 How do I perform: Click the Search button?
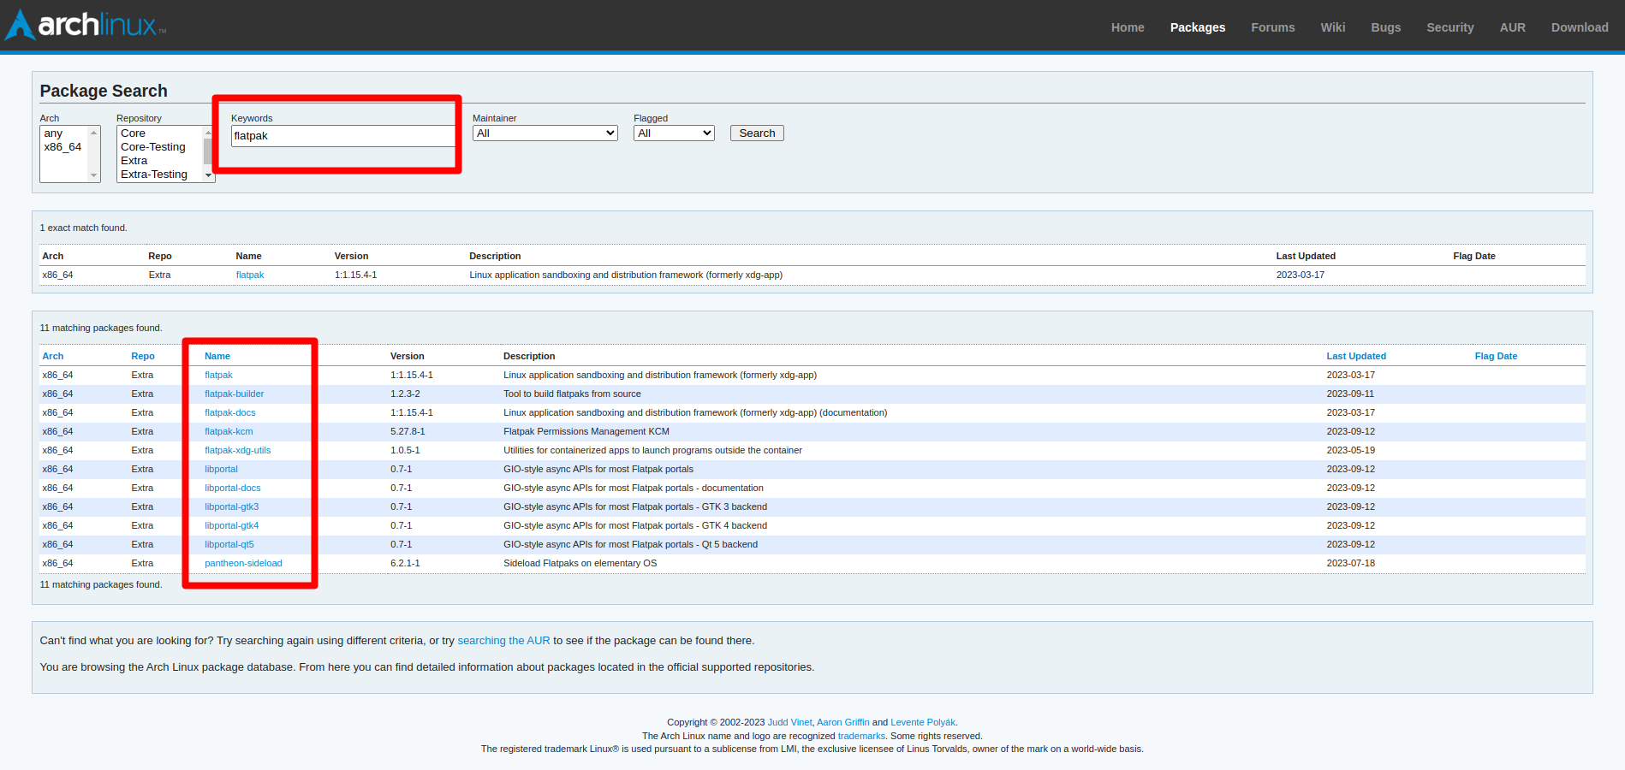757,133
